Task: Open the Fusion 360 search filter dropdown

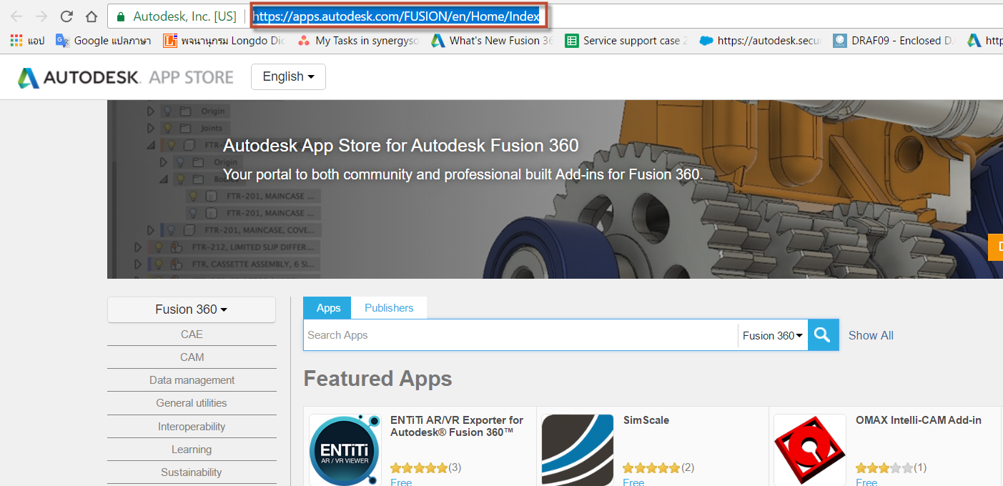Action: (x=773, y=334)
